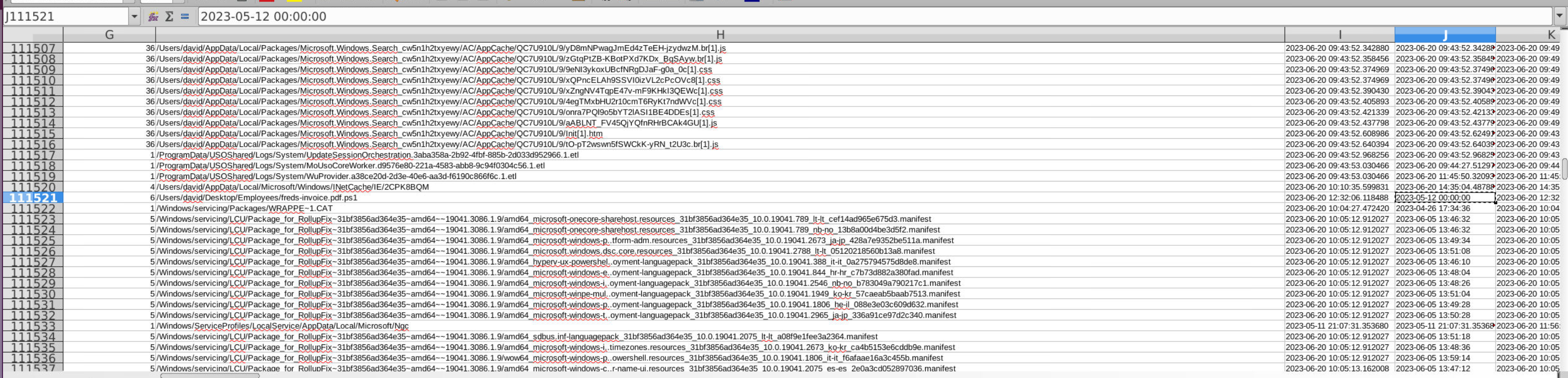Open the Function Wizard icon
This screenshot has height=378, width=1568.
click(154, 17)
